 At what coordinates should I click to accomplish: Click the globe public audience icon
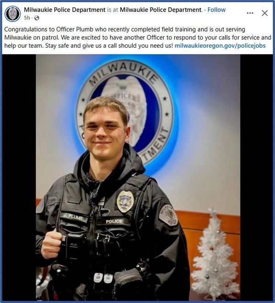click(x=37, y=18)
